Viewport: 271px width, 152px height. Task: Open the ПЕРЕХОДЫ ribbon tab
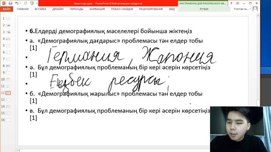(76, 9)
